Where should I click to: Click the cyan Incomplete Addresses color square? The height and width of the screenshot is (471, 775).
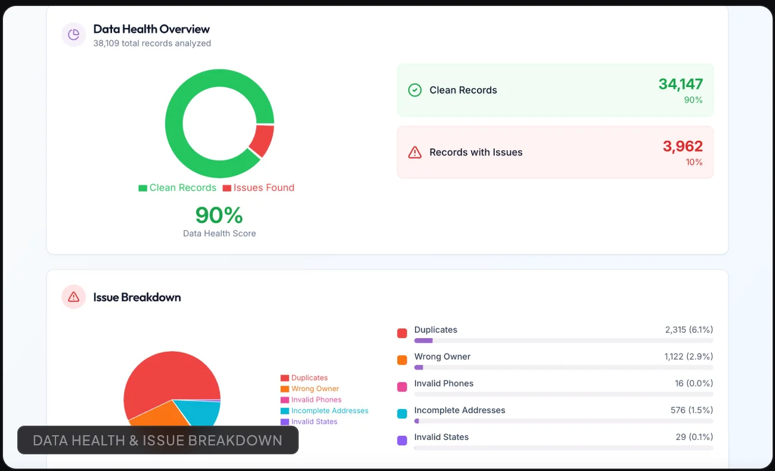(x=402, y=414)
